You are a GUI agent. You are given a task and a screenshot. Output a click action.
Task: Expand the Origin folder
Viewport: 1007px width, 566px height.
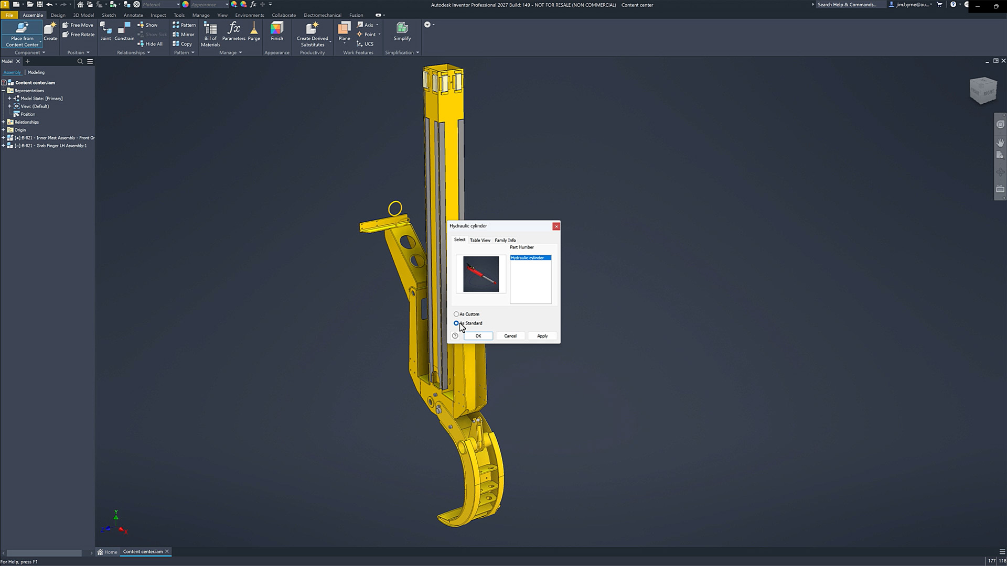click(3, 130)
